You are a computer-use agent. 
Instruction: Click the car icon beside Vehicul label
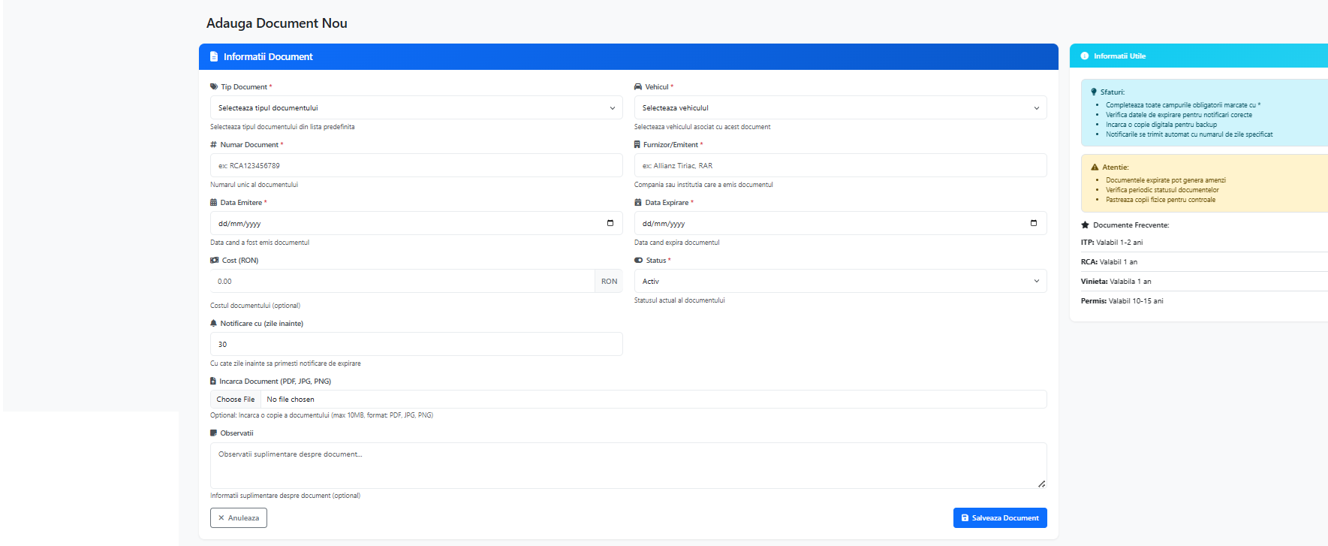tap(638, 87)
